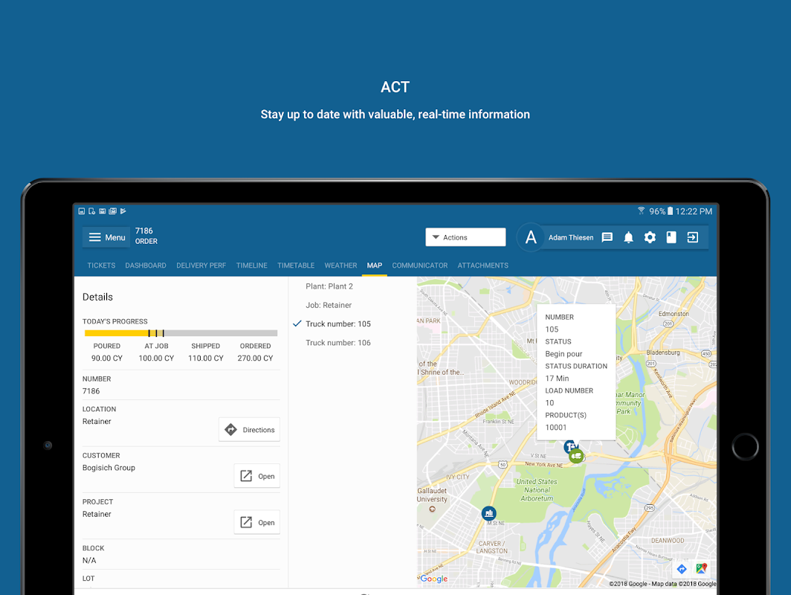
Task: Switch to the WEATHER tab
Action: pos(340,266)
